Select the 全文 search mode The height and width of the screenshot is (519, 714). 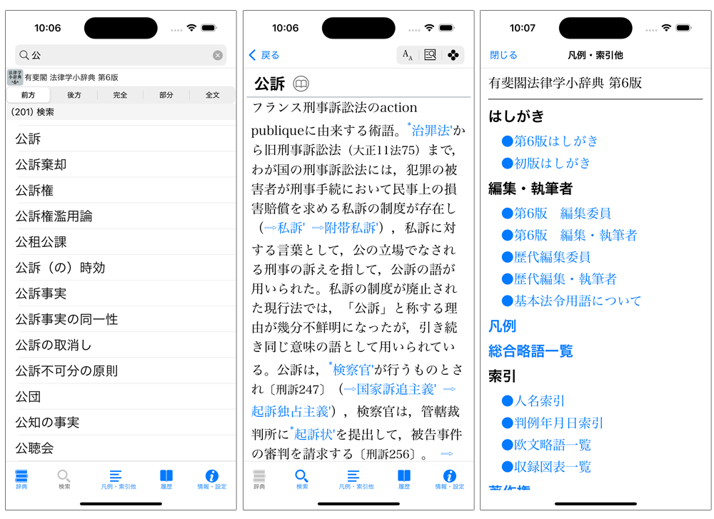(x=212, y=95)
